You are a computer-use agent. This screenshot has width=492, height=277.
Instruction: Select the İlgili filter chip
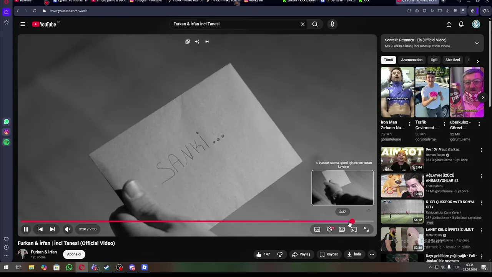[434, 60]
